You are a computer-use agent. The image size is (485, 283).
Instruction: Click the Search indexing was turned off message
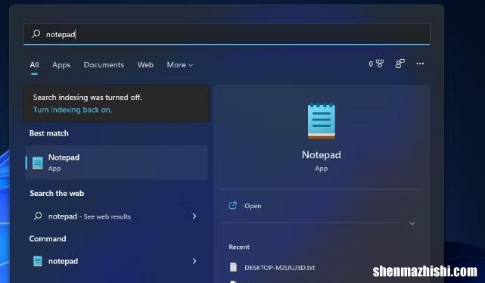[87, 98]
